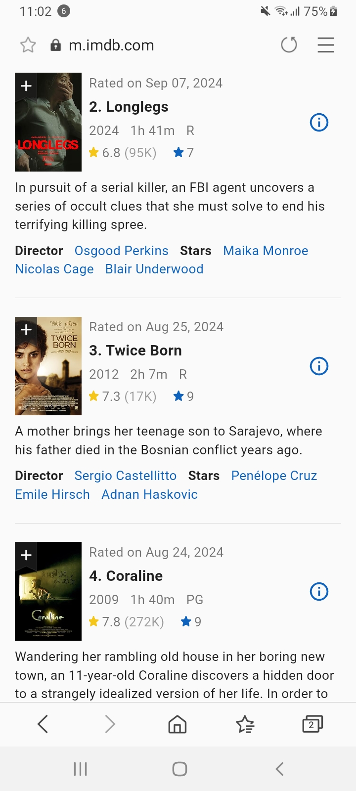356x791 pixels.
Task: Show info for Twice Born
Action: point(319,366)
